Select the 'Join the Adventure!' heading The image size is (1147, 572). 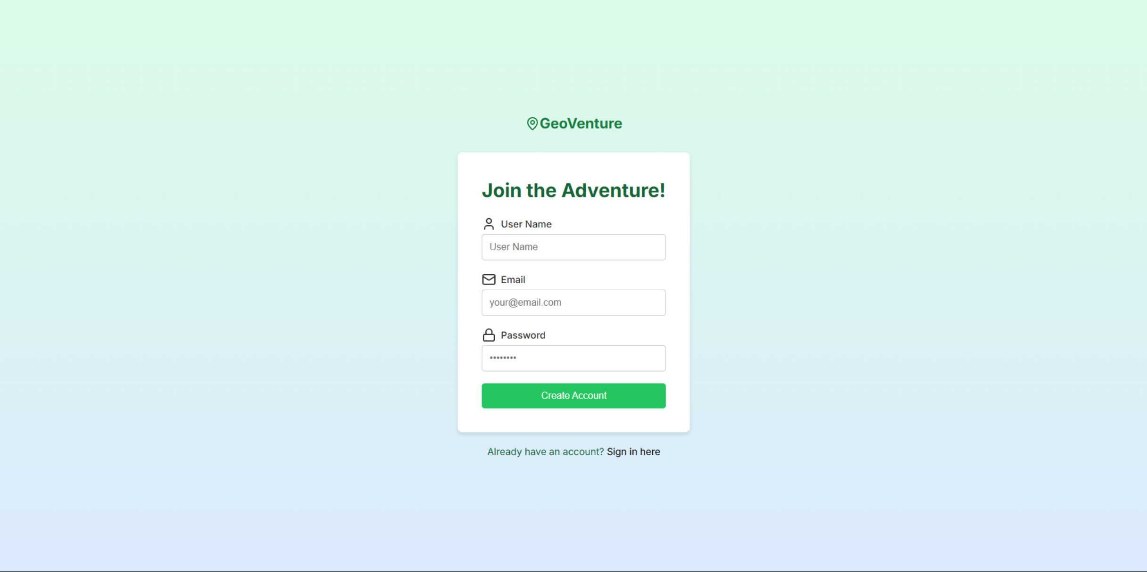pos(573,190)
